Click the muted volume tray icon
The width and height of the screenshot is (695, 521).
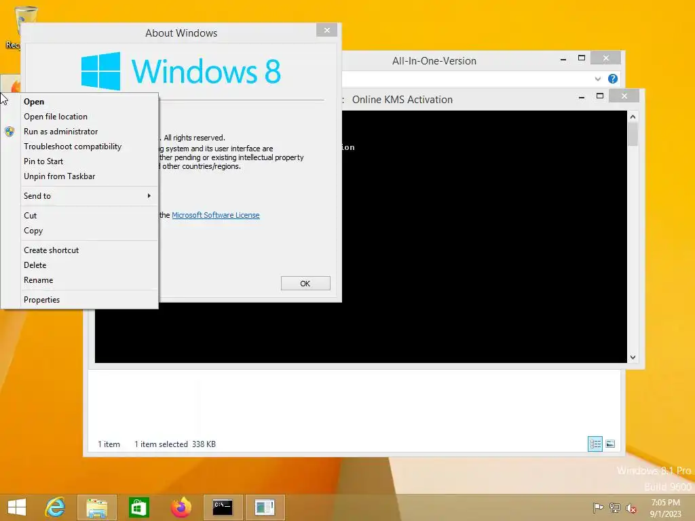pyautogui.click(x=631, y=508)
